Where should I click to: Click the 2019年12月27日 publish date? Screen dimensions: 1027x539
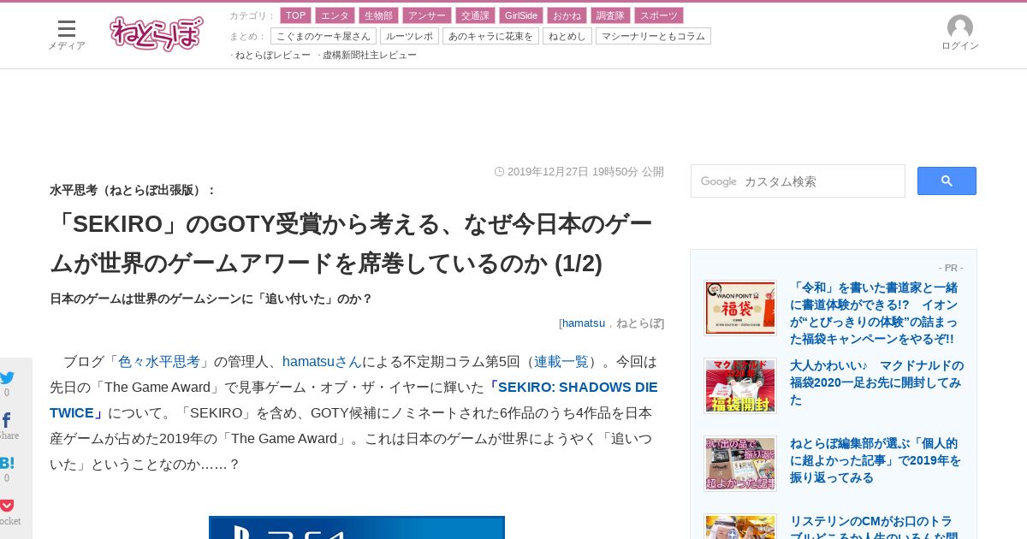click(585, 171)
